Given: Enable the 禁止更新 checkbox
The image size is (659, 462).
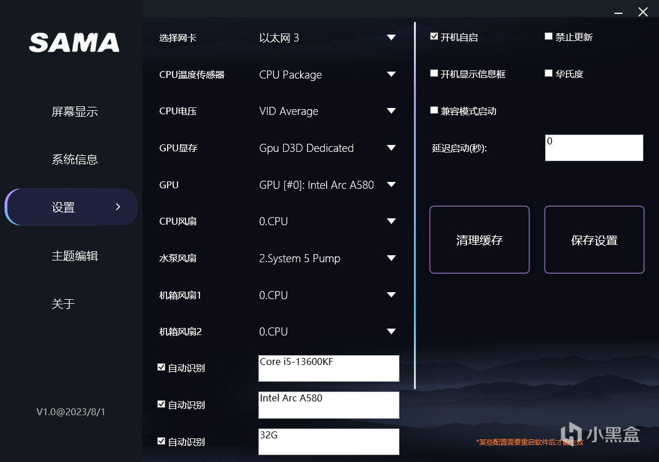Looking at the screenshot, I should pyautogui.click(x=549, y=36).
